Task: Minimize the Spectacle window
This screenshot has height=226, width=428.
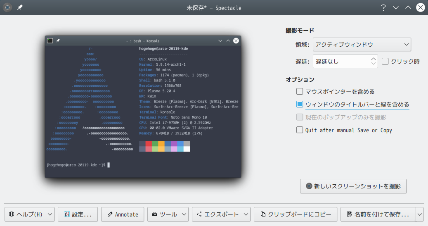Action: [396, 8]
